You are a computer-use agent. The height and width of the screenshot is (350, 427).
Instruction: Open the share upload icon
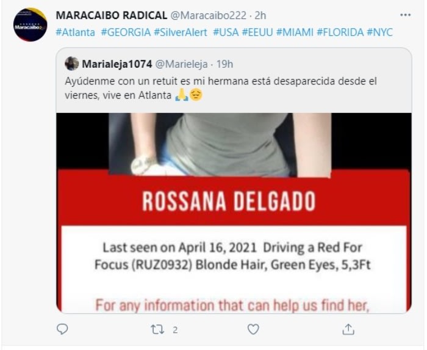tap(348, 329)
